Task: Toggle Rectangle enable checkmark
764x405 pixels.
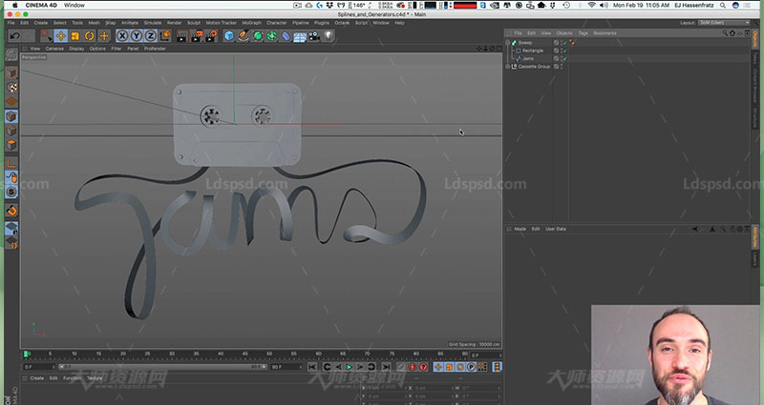Action: (x=565, y=51)
